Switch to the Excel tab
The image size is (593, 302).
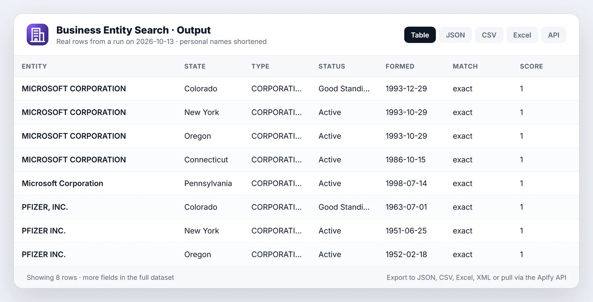(x=522, y=35)
